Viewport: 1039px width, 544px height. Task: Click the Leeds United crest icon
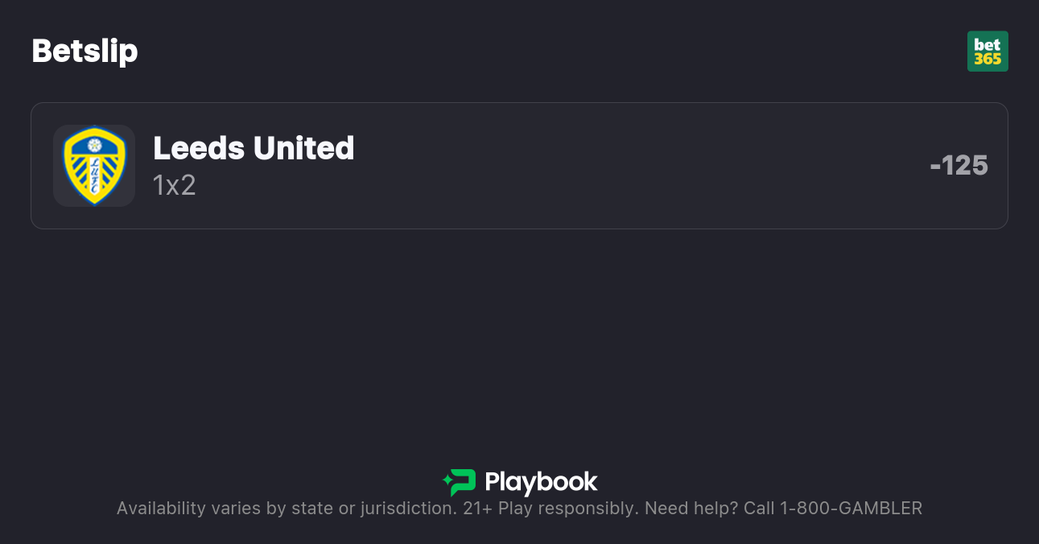click(94, 166)
